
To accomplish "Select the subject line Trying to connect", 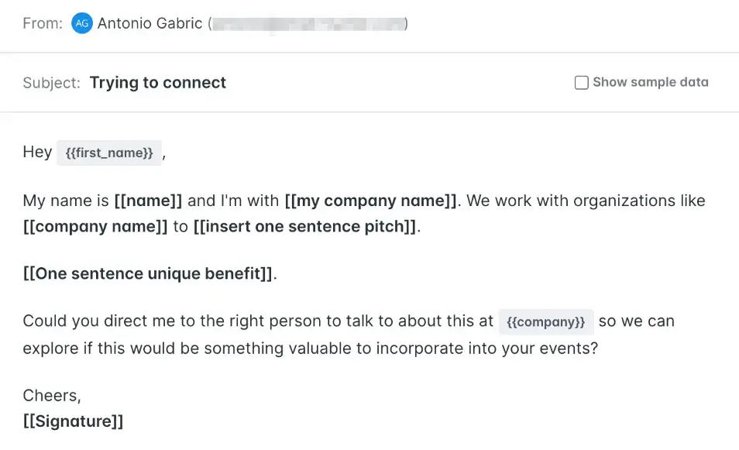I will point(157,82).
